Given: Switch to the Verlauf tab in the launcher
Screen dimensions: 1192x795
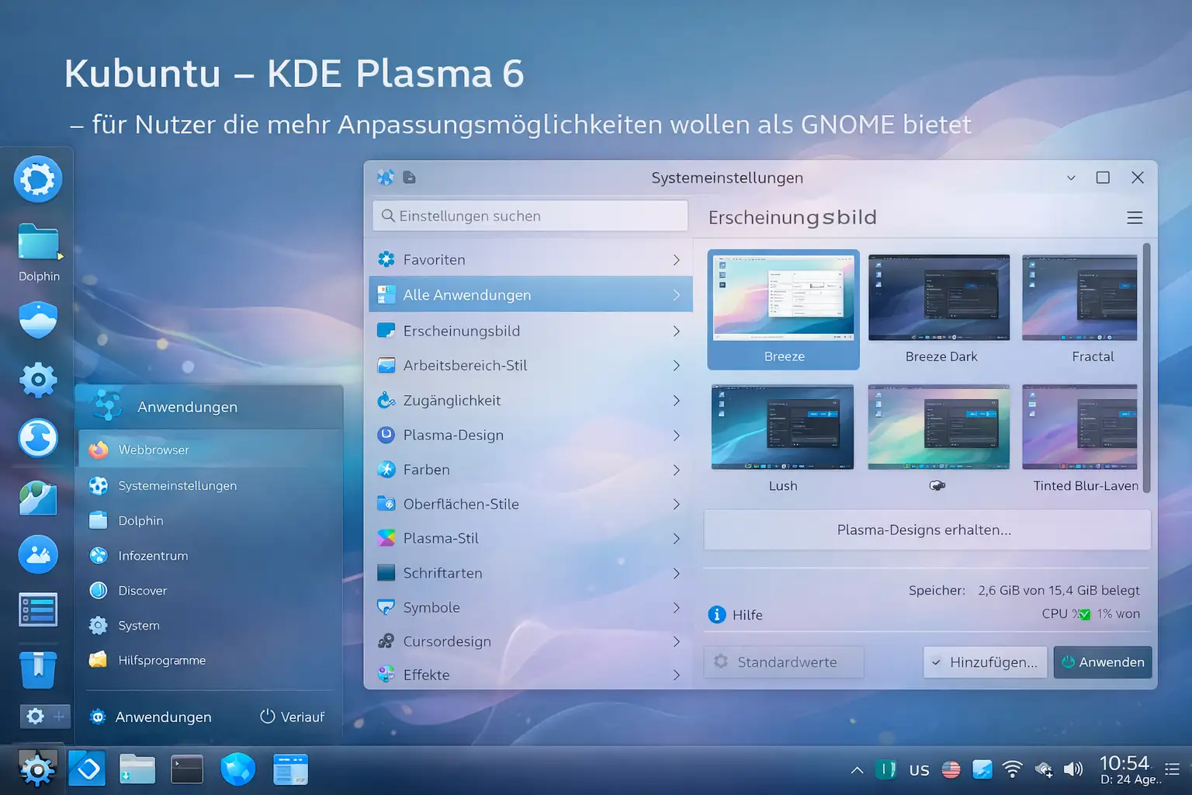Looking at the screenshot, I should tap(293, 717).
